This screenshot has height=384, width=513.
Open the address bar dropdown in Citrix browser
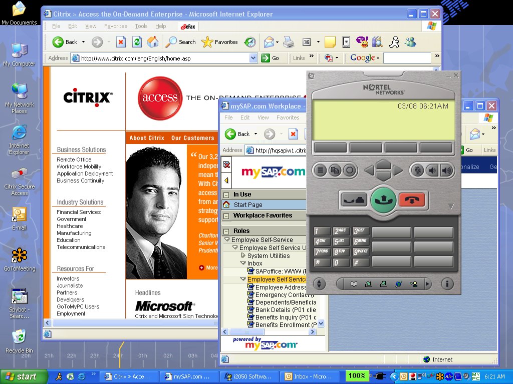pyautogui.click(x=253, y=58)
